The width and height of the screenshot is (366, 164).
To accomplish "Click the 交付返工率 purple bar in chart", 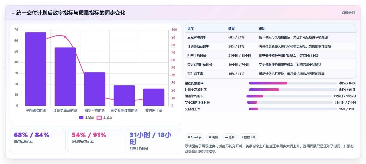I will pyautogui.click(x=154, y=97).
